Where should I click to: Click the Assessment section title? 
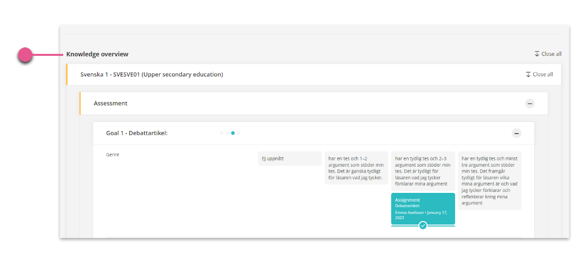click(x=111, y=103)
